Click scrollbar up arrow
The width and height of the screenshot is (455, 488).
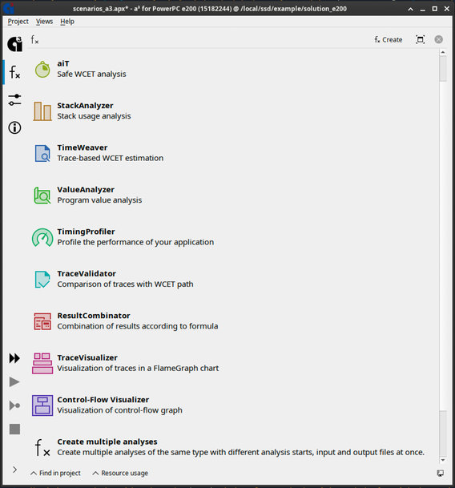click(x=443, y=52)
